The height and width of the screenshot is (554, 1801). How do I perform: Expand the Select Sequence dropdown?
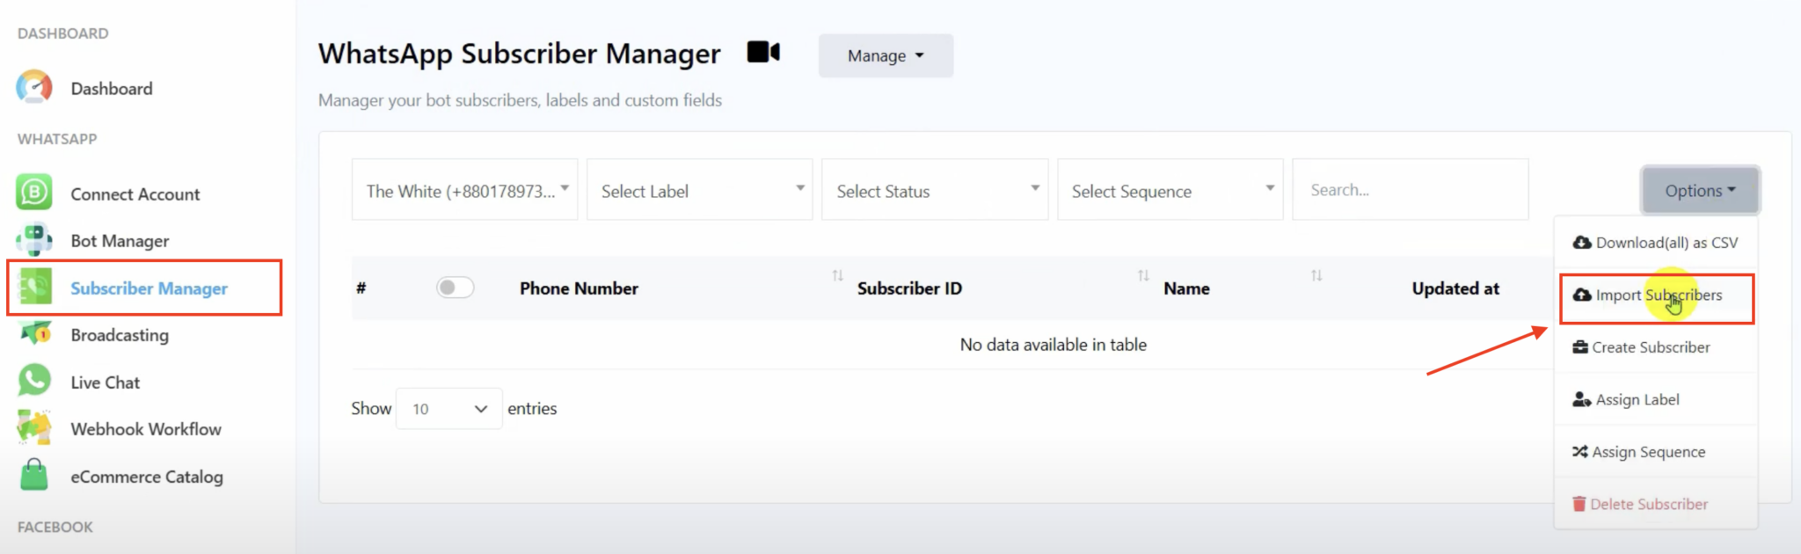coord(1170,190)
